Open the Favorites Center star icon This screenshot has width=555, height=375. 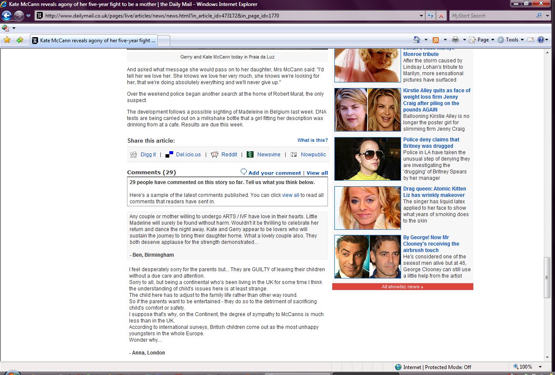click(7, 40)
